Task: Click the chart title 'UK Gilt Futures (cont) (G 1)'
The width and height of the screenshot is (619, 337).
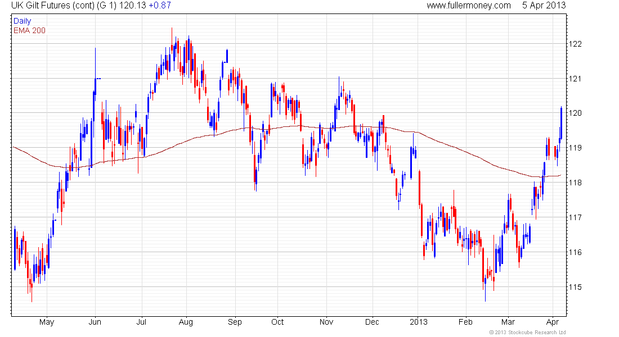Action: pos(64,6)
